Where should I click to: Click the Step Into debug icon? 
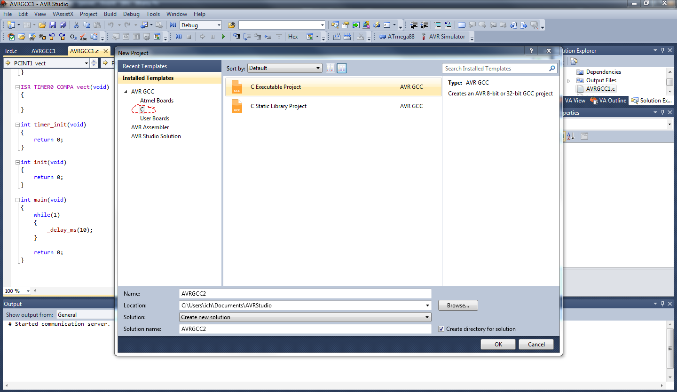point(236,37)
